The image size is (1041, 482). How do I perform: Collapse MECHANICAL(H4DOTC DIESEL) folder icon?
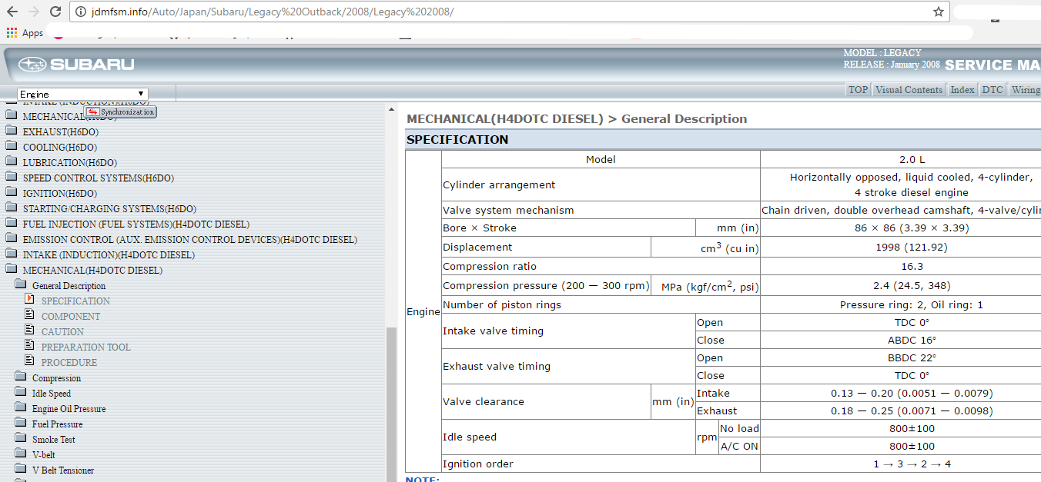point(11,269)
